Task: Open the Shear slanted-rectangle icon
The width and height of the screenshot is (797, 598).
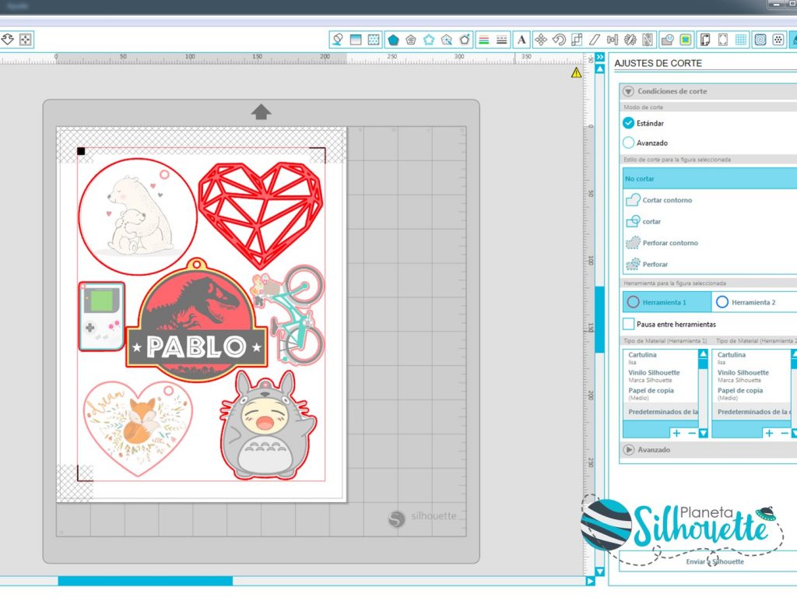Action: click(595, 40)
